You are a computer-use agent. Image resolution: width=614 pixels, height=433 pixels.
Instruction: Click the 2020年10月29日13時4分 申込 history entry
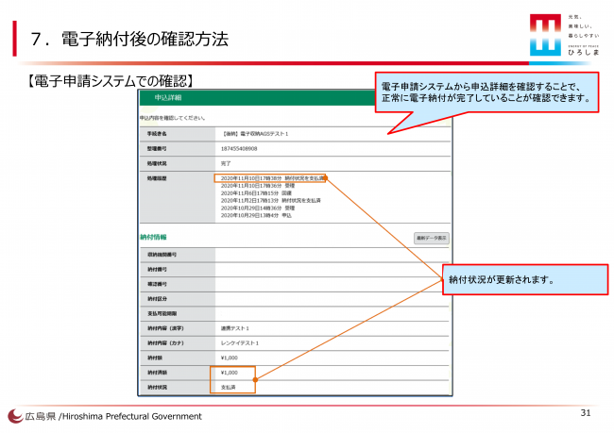(255, 216)
